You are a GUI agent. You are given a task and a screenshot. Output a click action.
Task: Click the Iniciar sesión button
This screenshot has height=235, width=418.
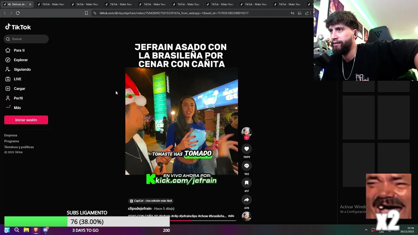tap(26, 120)
